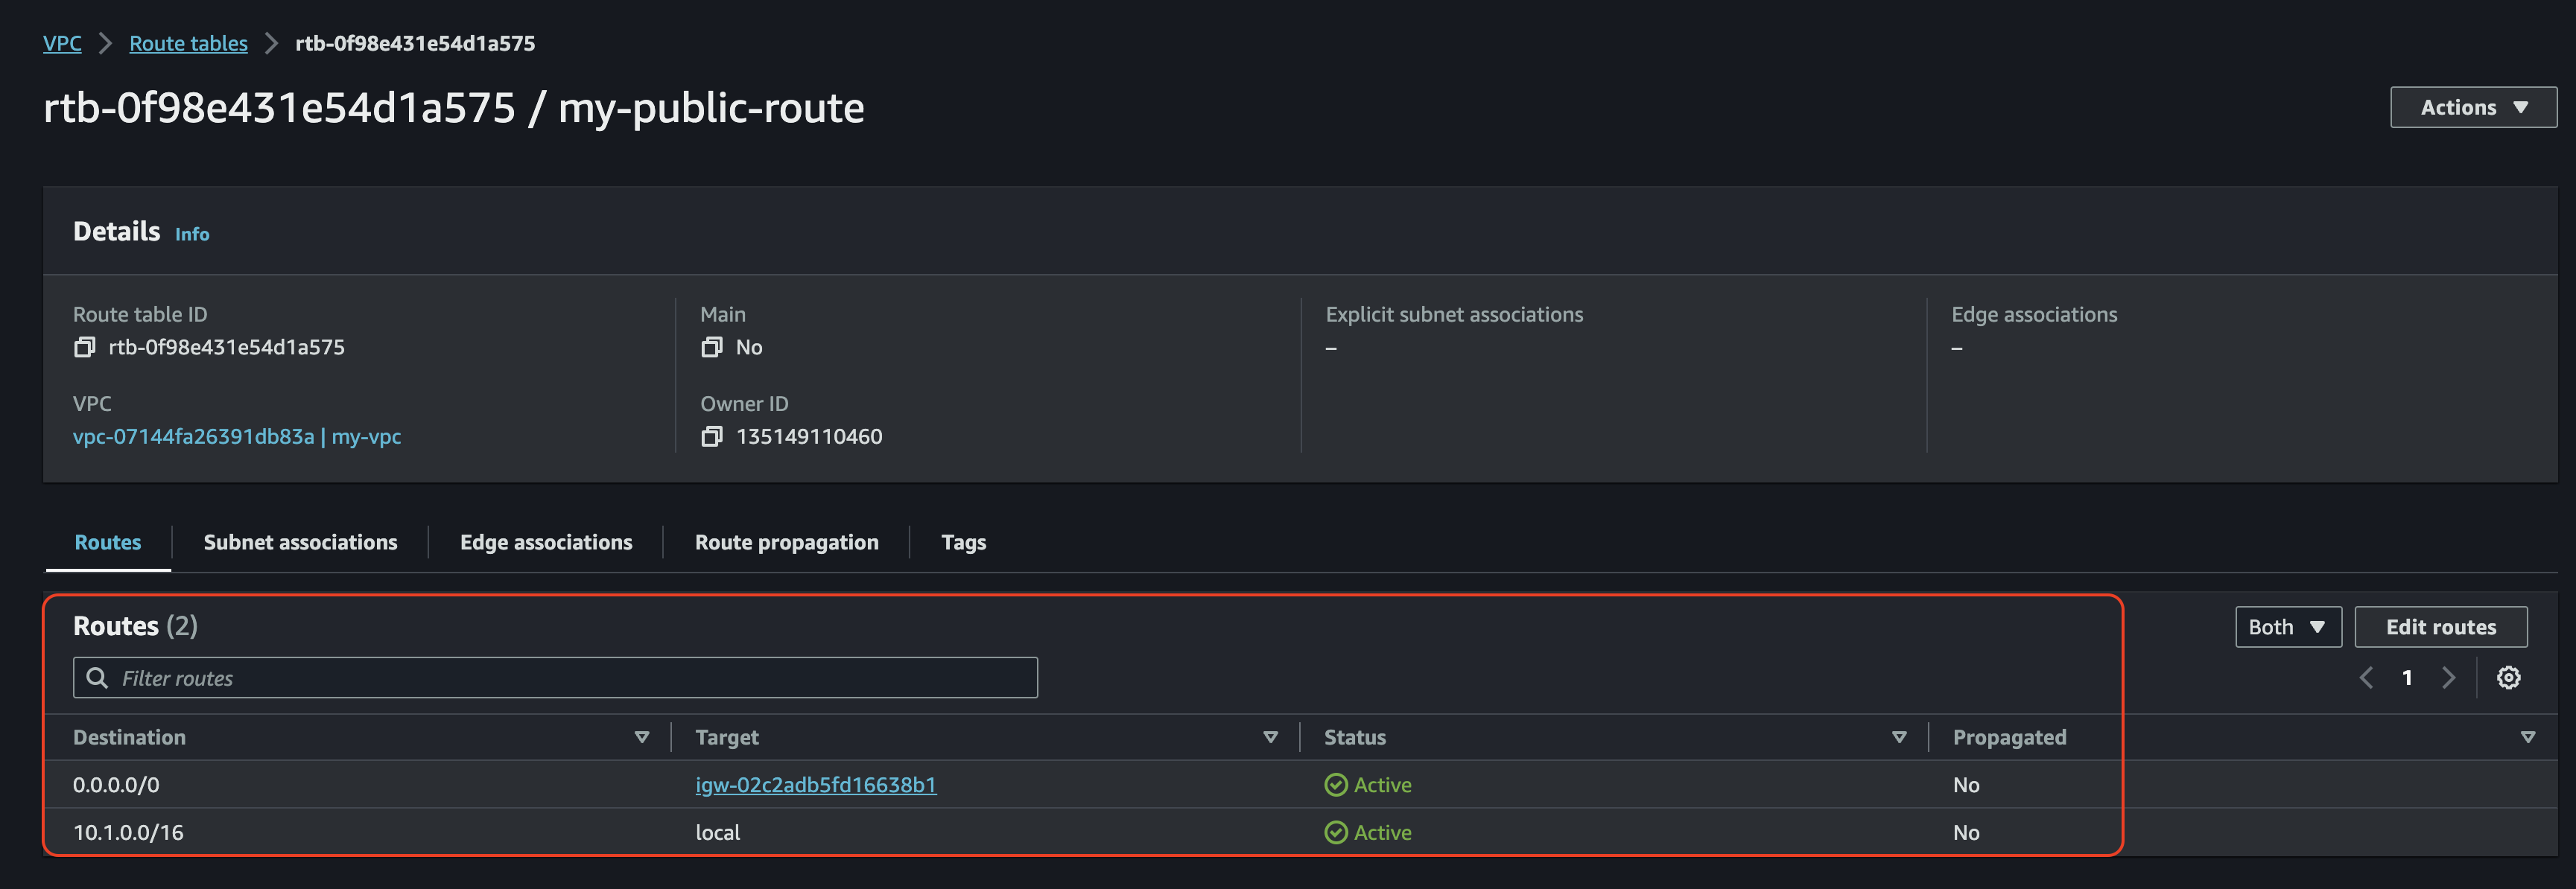Image resolution: width=2576 pixels, height=889 pixels.
Task: Switch to Subnet associations tab
Action: 300,542
